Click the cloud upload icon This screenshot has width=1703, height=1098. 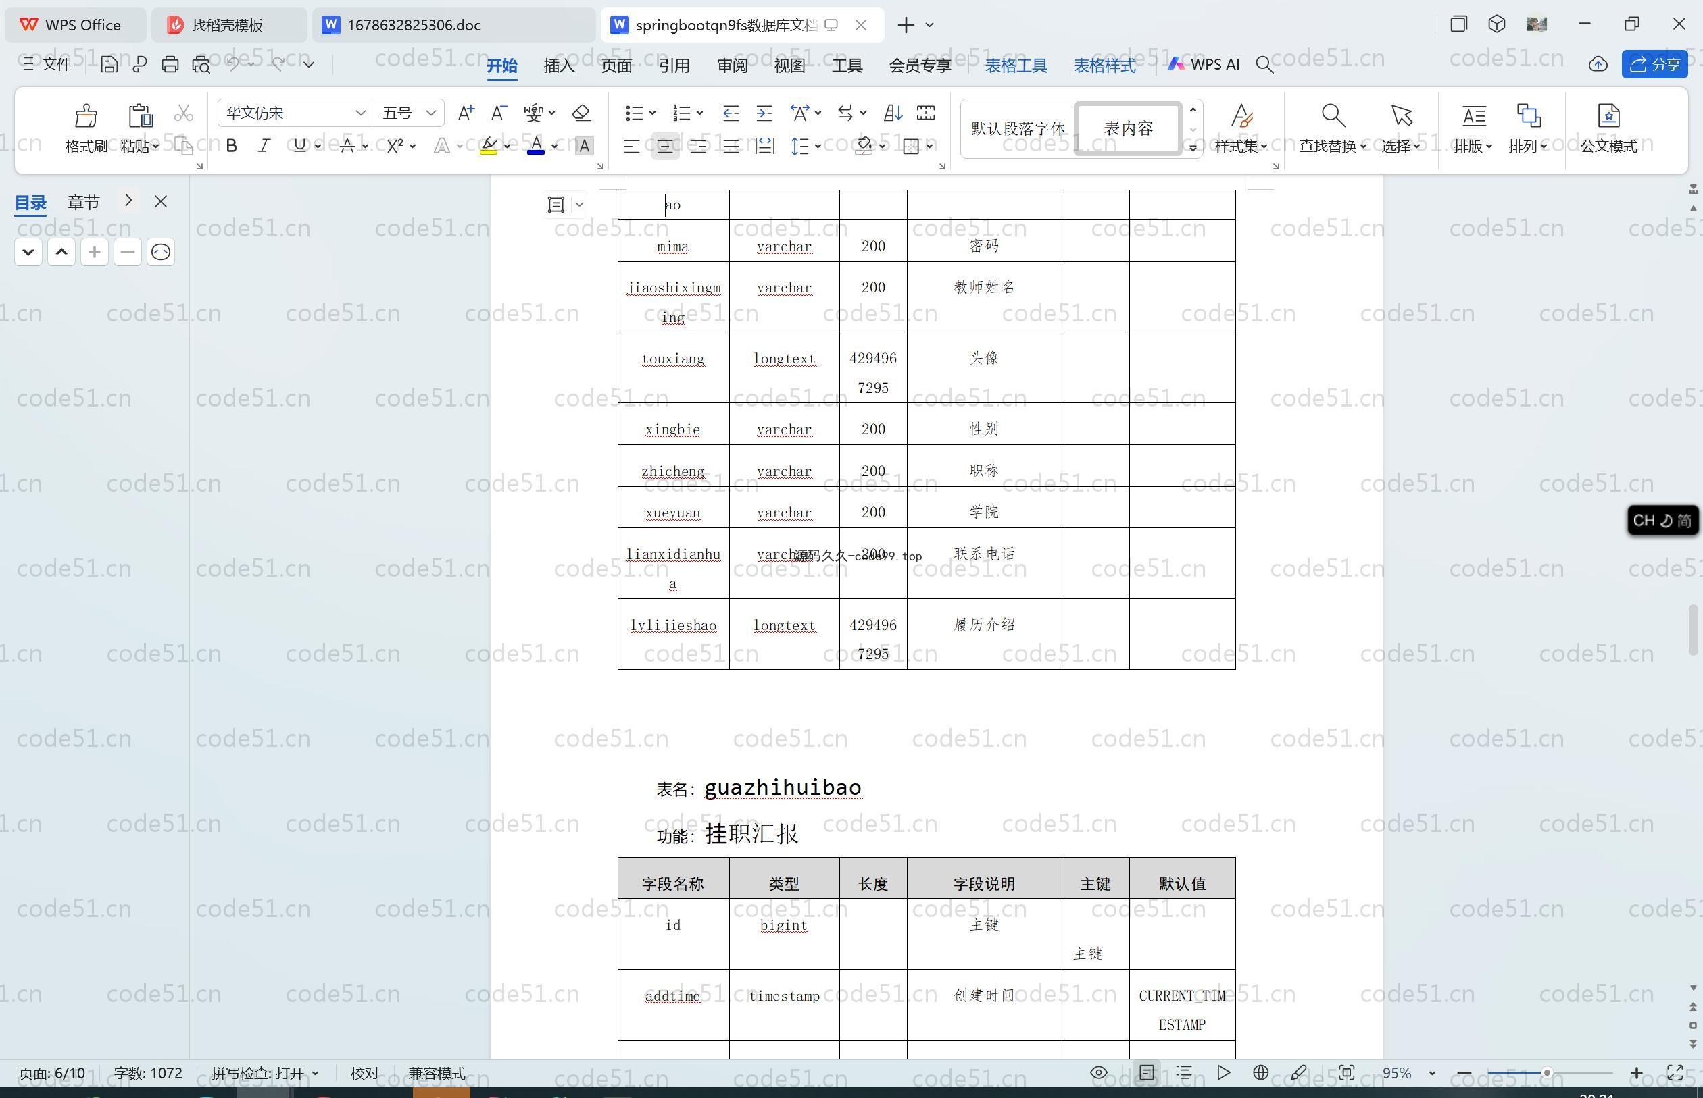click(1598, 65)
